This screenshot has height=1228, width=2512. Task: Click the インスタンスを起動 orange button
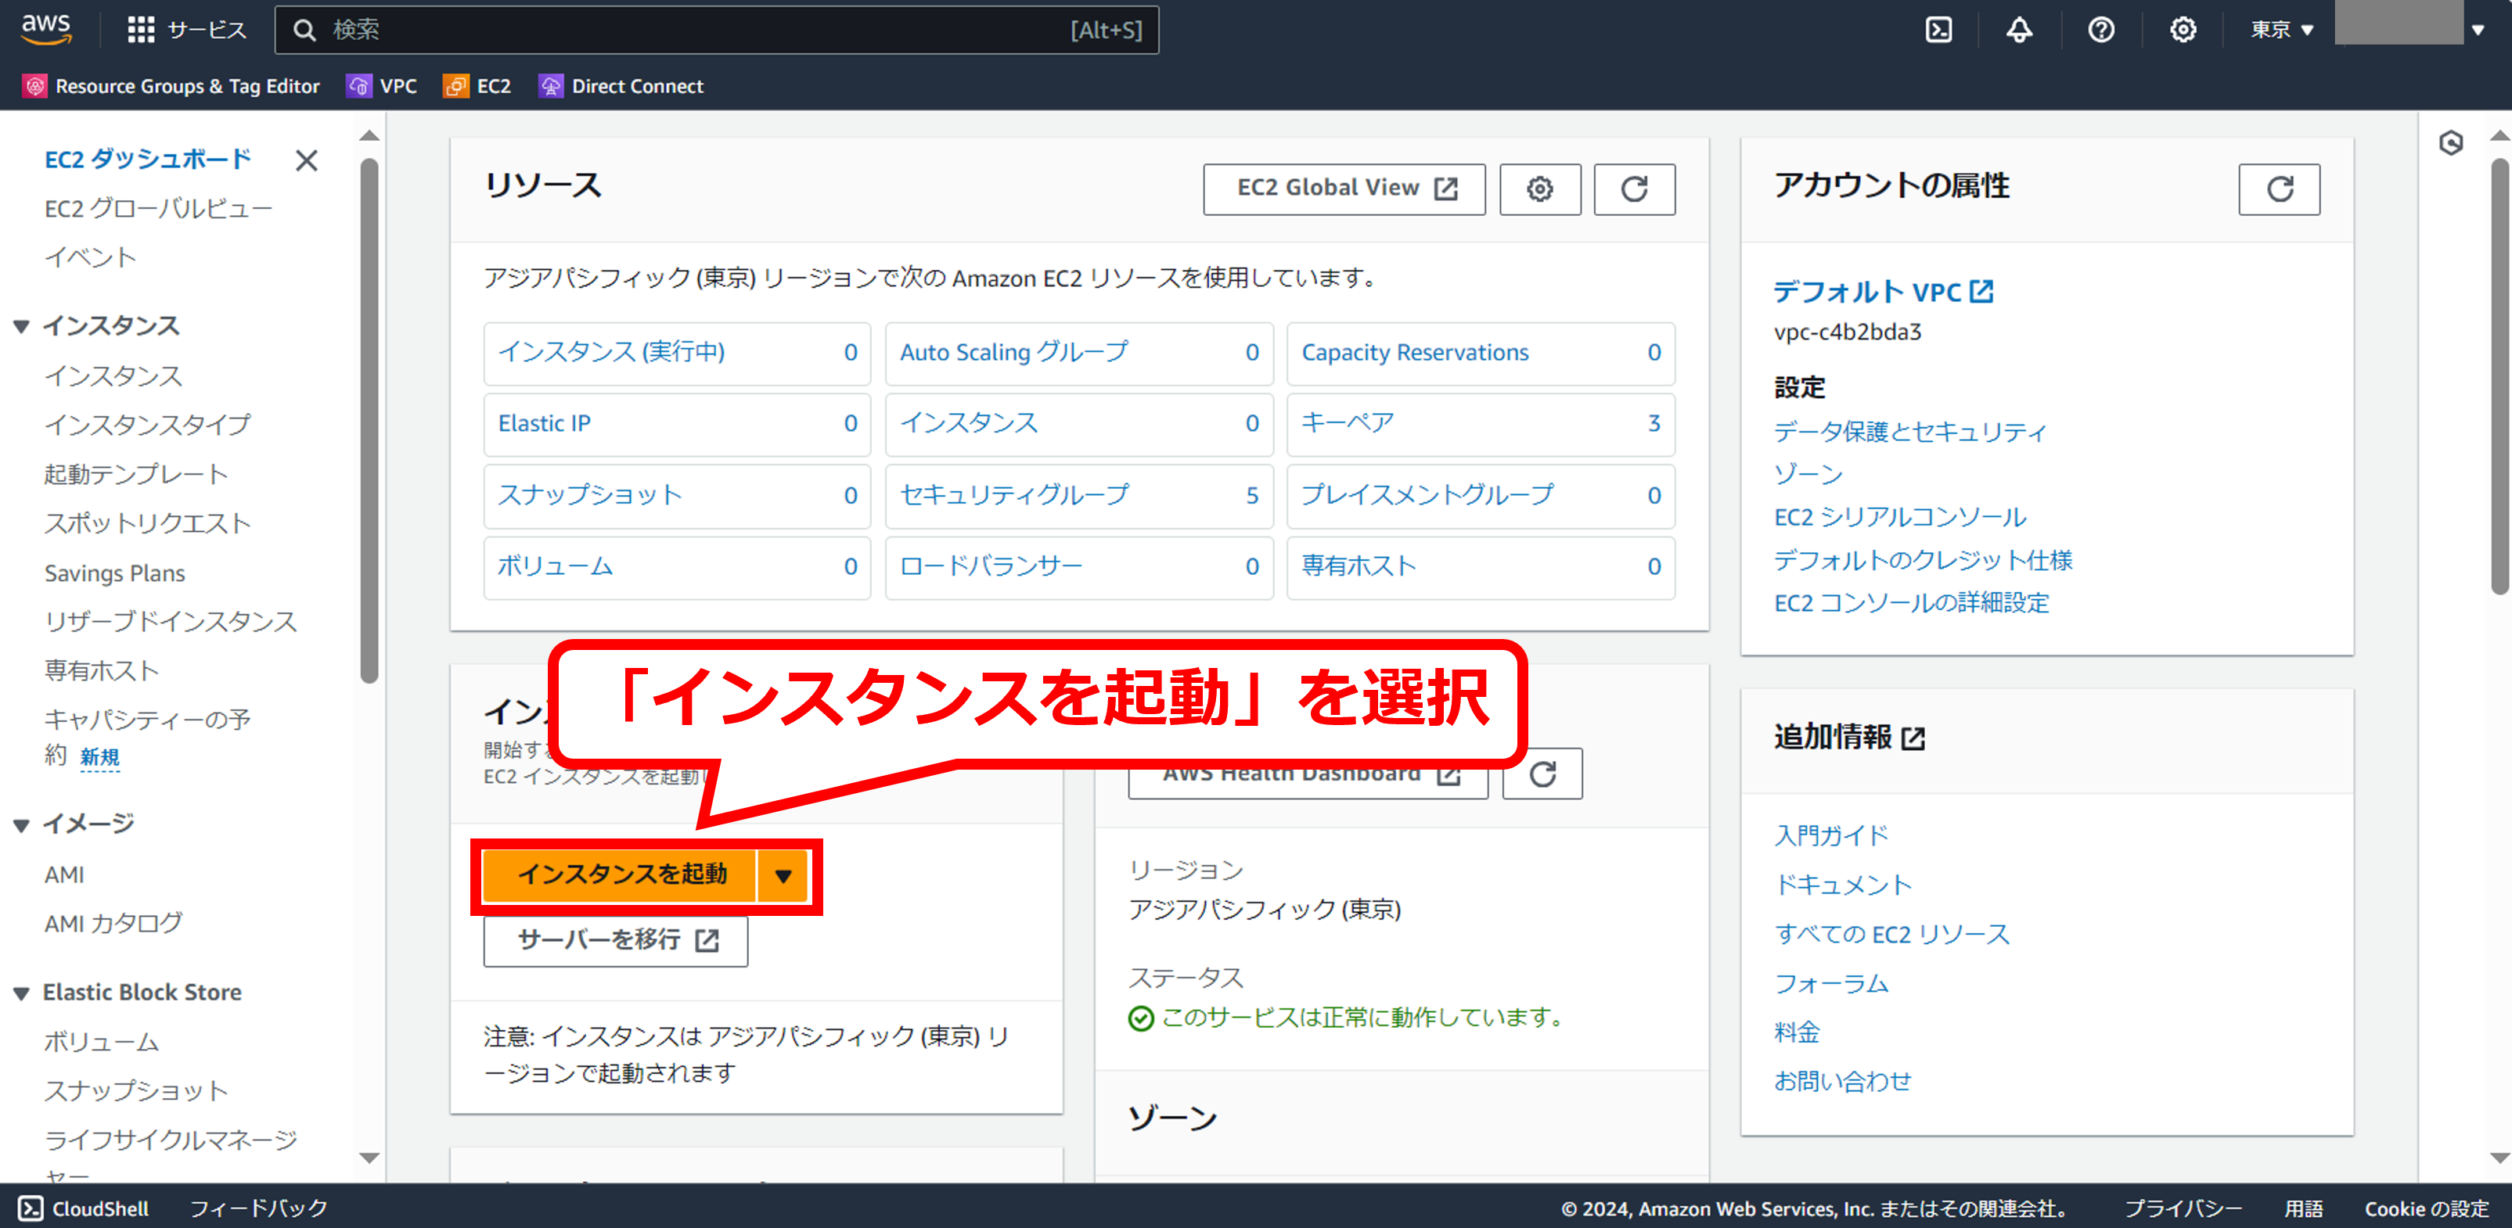pyautogui.click(x=621, y=875)
